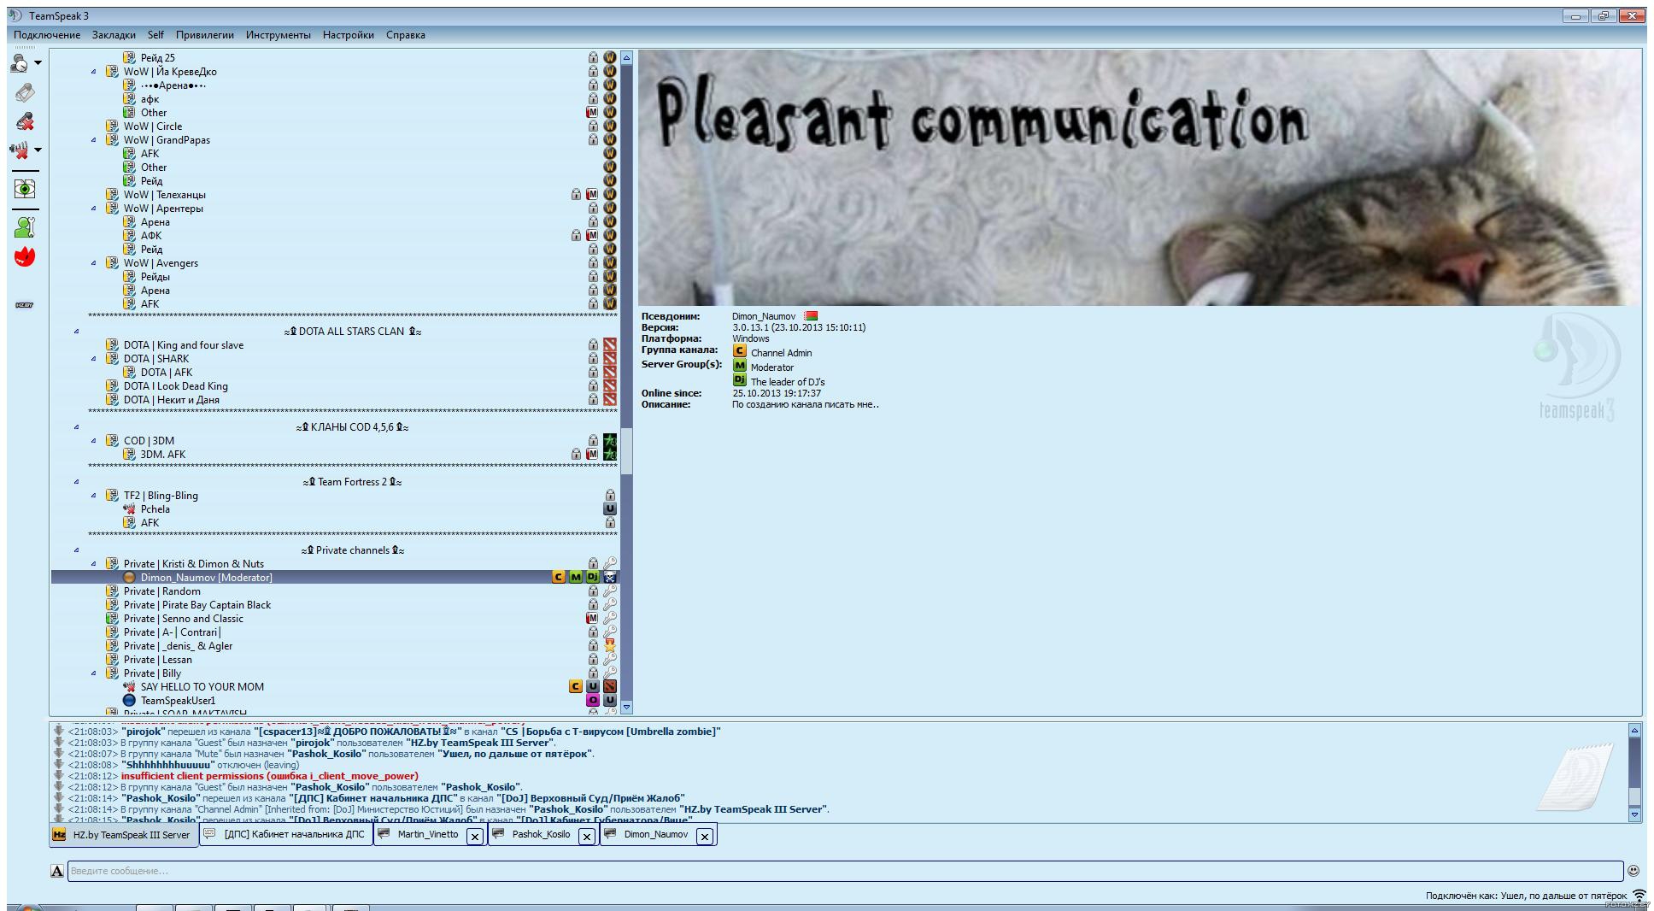1654x911 pixels.
Task: Collapse WoW | Йа КревеДко channel
Action: pos(94,72)
